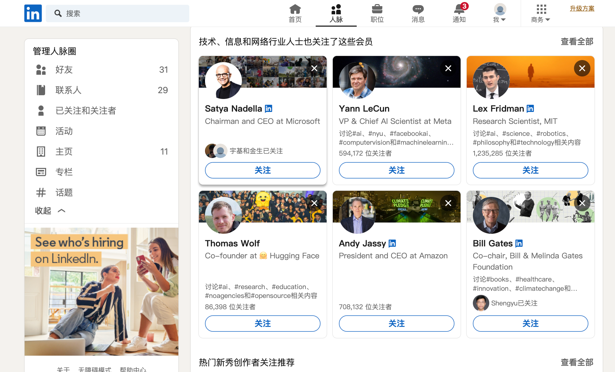
Task: Expand the 我 profile dropdown
Action: (x=500, y=13)
